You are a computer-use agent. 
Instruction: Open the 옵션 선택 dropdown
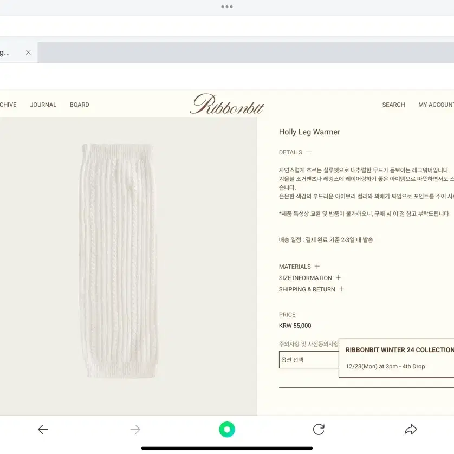309,360
